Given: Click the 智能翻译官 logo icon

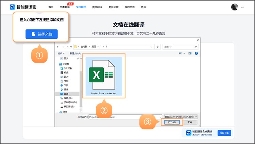Looking at the screenshot, I should [13, 7].
